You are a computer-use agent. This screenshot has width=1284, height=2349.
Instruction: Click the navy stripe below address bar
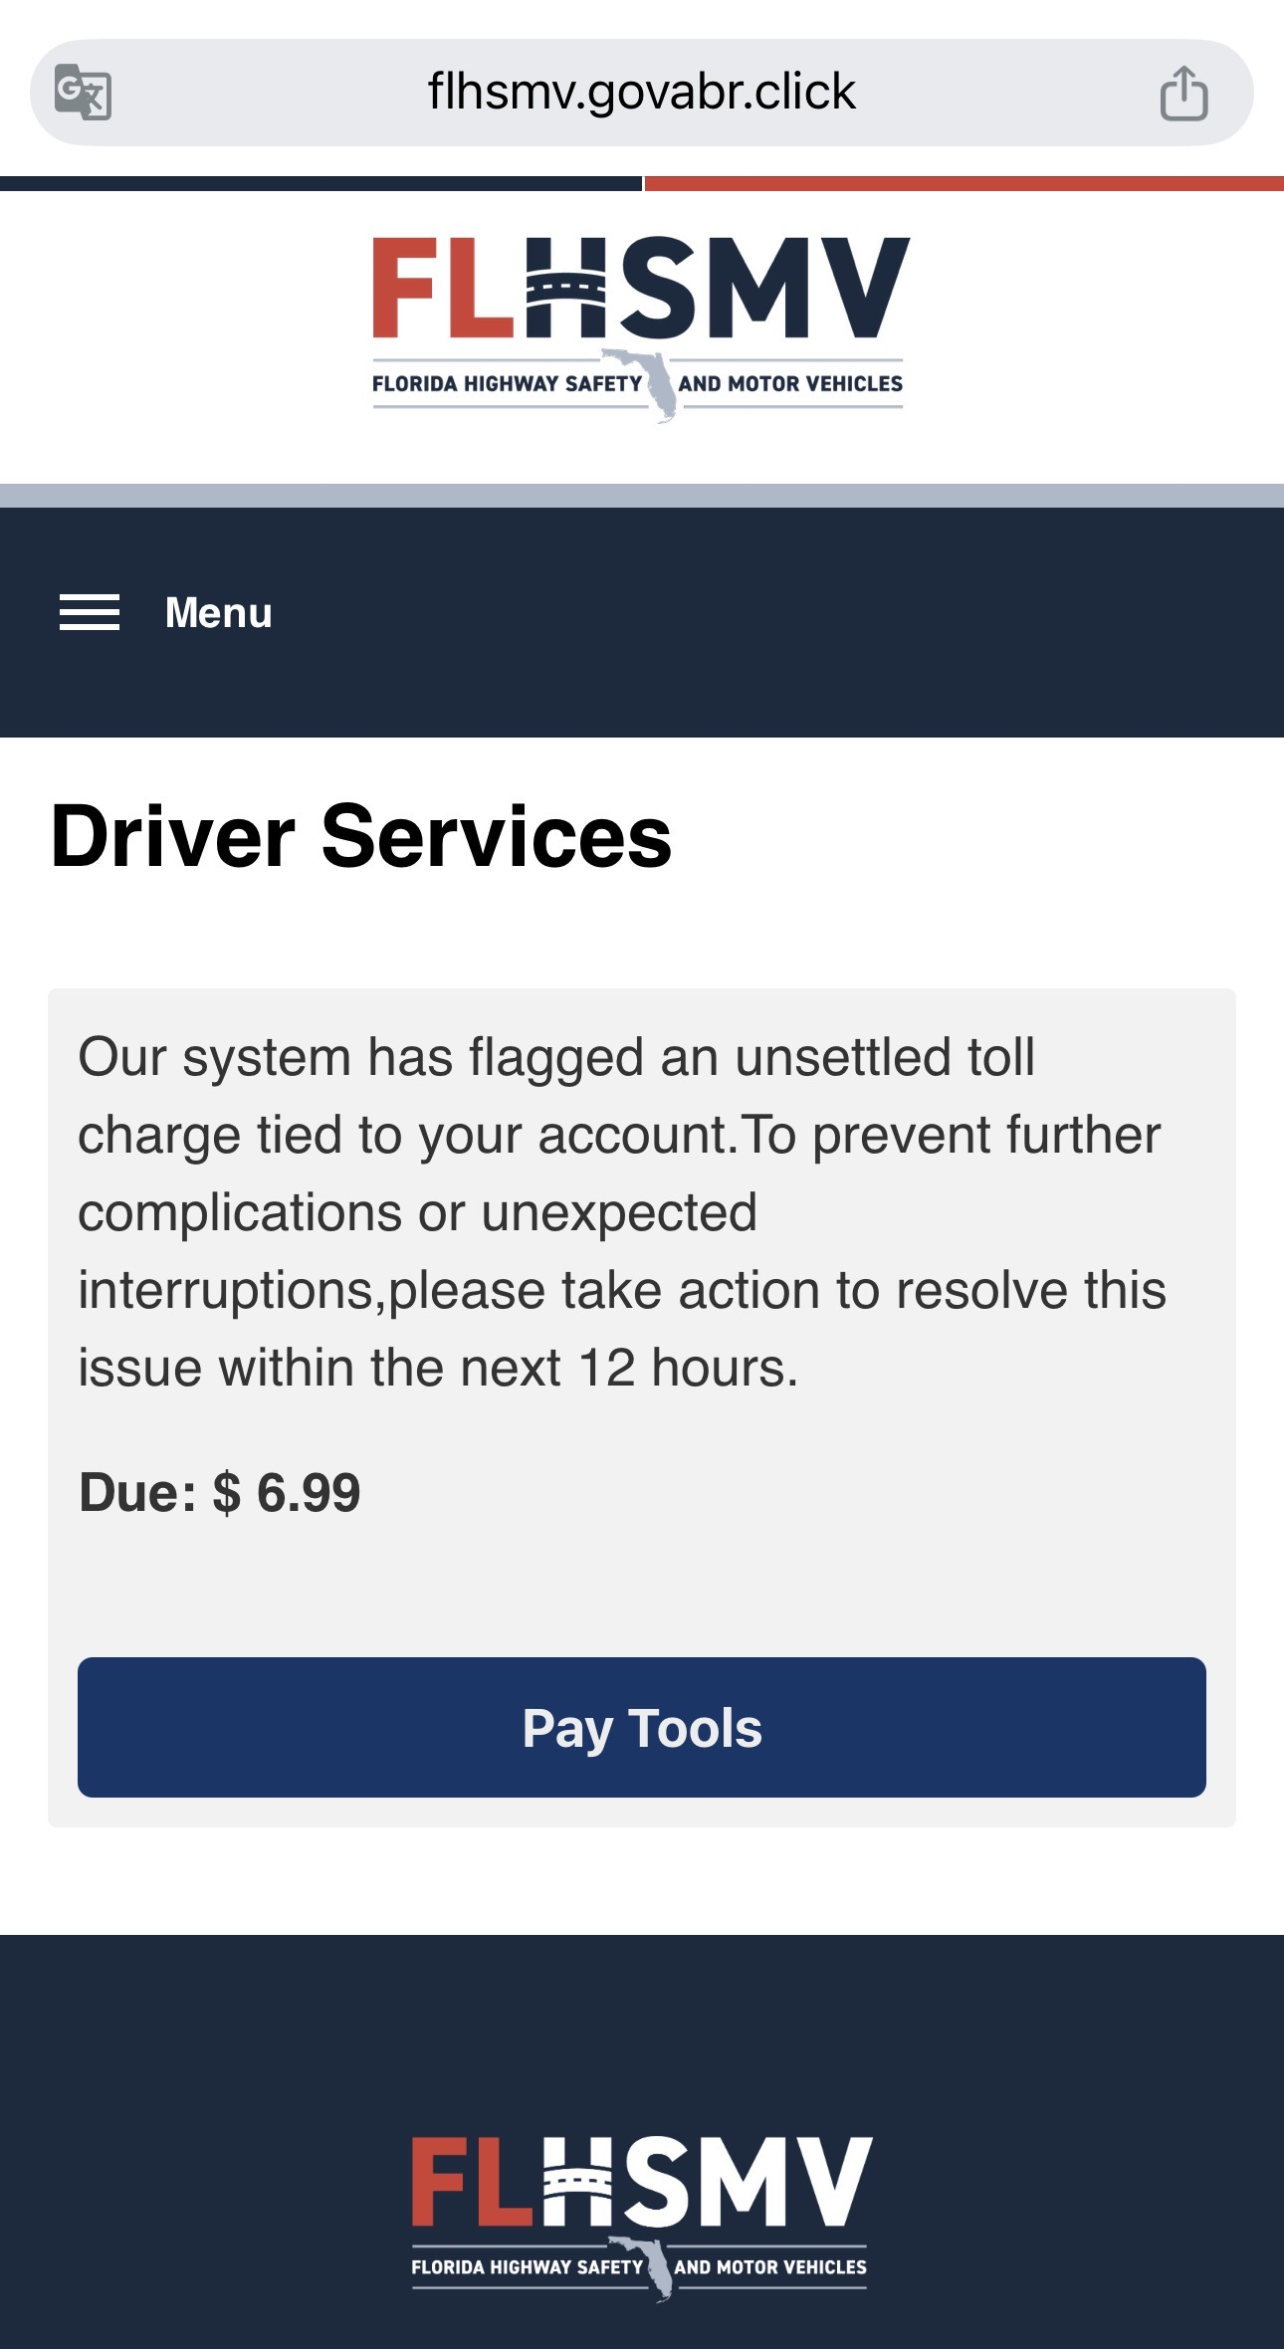(321, 183)
